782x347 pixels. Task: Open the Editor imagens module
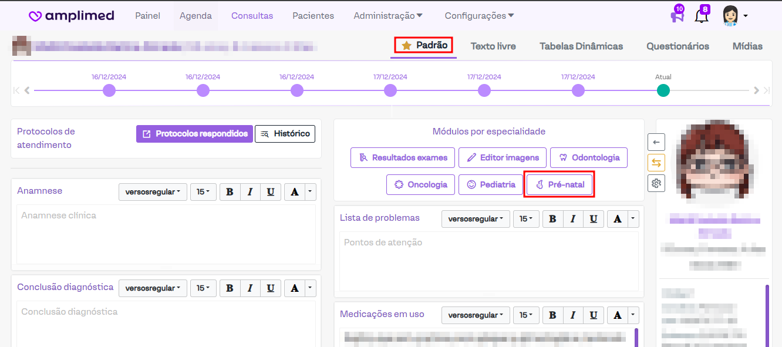coord(503,157)
